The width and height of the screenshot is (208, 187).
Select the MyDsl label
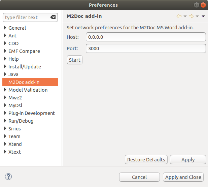pyautogui.click(x=15, y=105)
